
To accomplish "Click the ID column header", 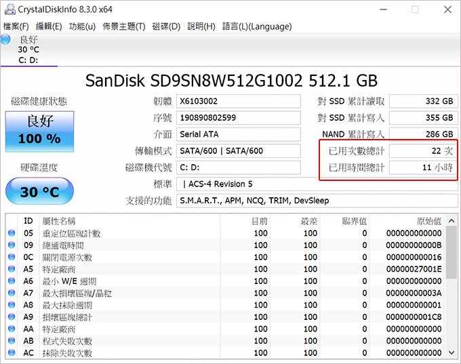I will pyautogui.click(x=28, y=221).
